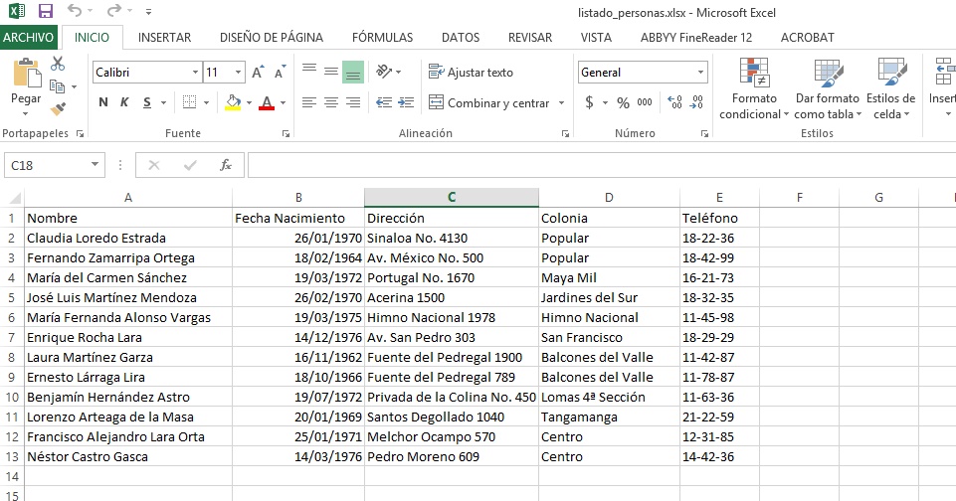956x501 pixels.
Task: Click the Save floppy disk icon
Action: click(x=45, y=12)
